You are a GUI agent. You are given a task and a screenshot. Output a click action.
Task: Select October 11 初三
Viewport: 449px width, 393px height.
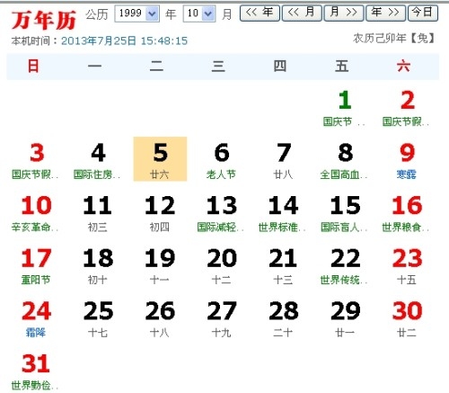(x=98, y=213)
